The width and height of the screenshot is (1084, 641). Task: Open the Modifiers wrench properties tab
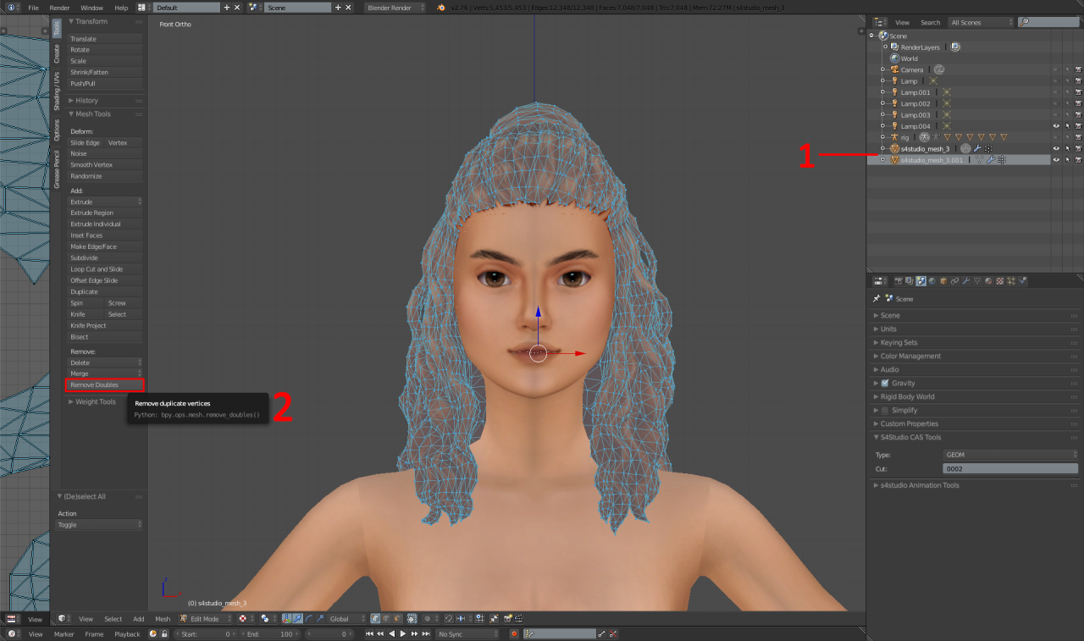(x=965, y=281)
